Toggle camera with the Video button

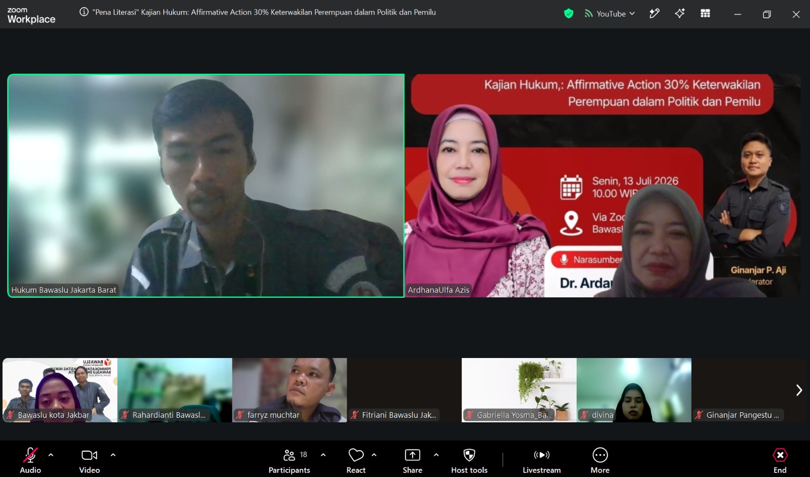click(90, 461)
